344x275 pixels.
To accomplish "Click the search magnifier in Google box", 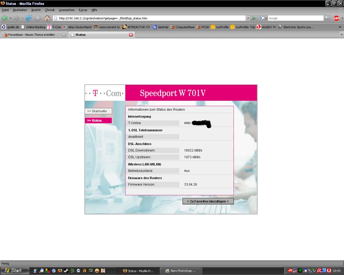I will click(327, 18).
